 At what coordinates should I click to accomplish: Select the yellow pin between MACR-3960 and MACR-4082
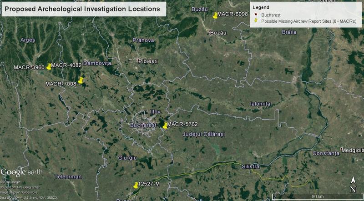[x=49, y=66]
